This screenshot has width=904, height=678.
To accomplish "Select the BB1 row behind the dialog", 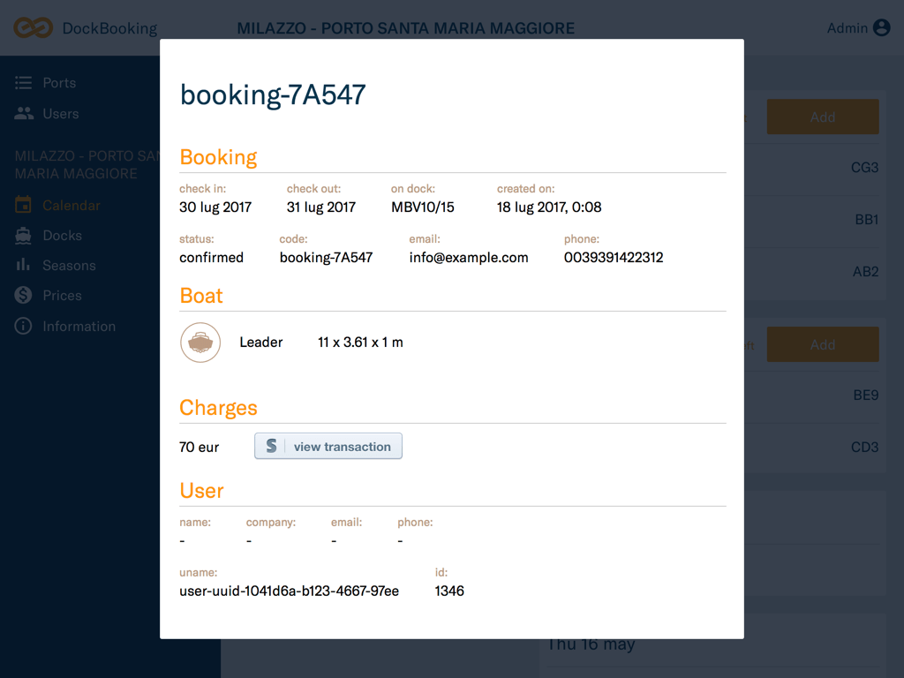I will tap(814, 220).
